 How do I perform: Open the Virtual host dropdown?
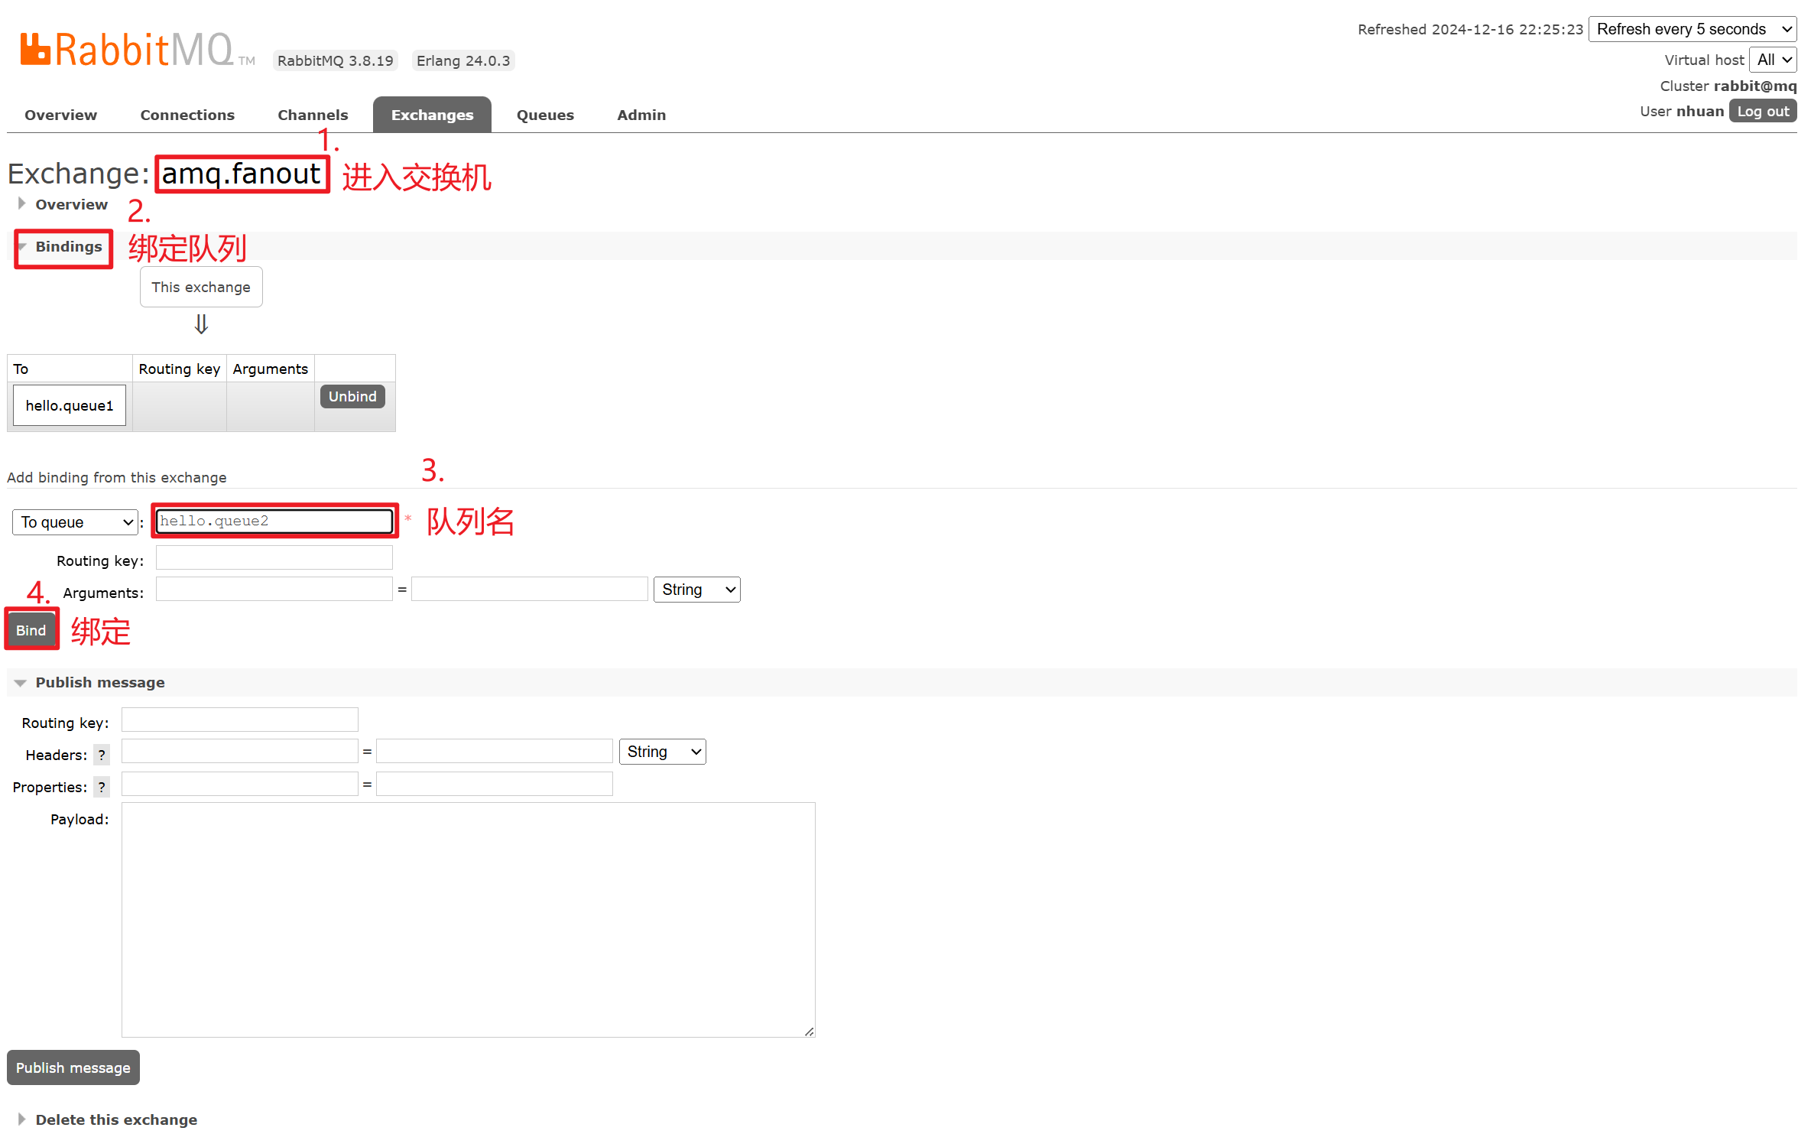pyautogui.click(x=1773, y=60)
